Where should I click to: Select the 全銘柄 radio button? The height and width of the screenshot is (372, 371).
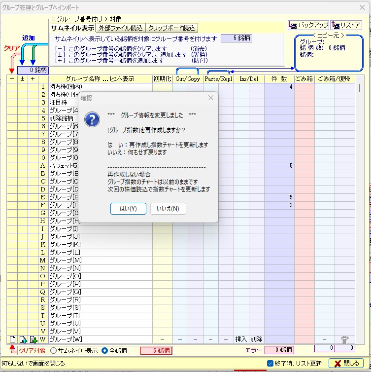tap(104, 351)
